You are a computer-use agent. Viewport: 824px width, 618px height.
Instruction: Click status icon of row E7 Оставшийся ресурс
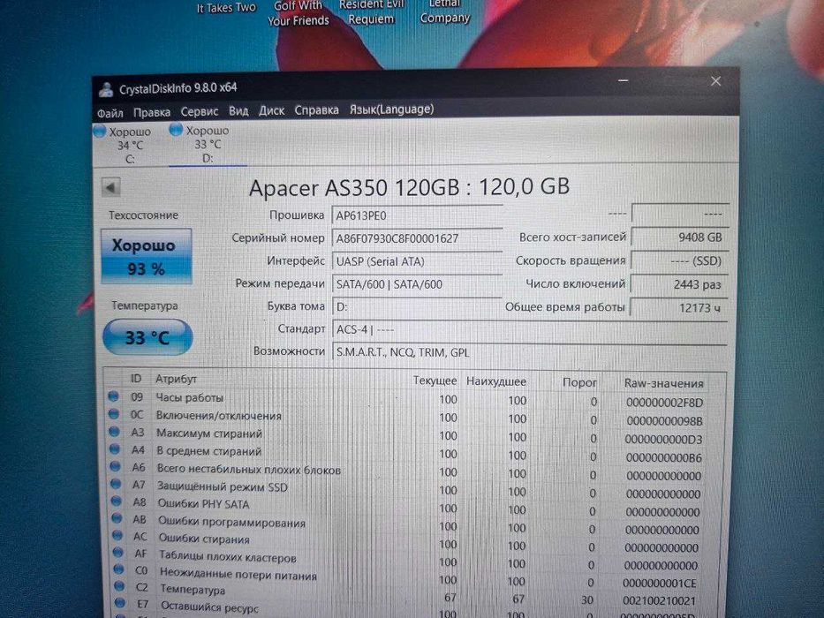tap(120, 603)
